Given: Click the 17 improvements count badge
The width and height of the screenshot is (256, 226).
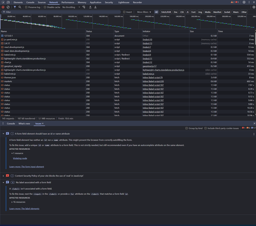Looking at the screenshot, I should click(253, 128).
